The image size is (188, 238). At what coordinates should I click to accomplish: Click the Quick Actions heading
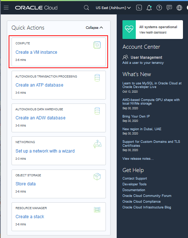coord(28,28)
